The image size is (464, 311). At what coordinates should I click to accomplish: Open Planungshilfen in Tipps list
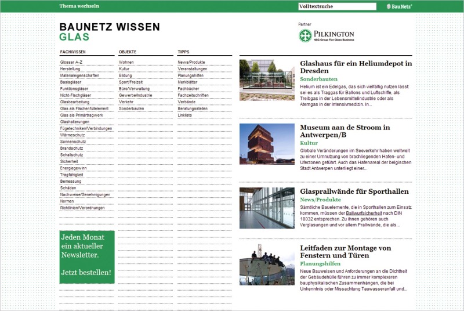[191, 75]
